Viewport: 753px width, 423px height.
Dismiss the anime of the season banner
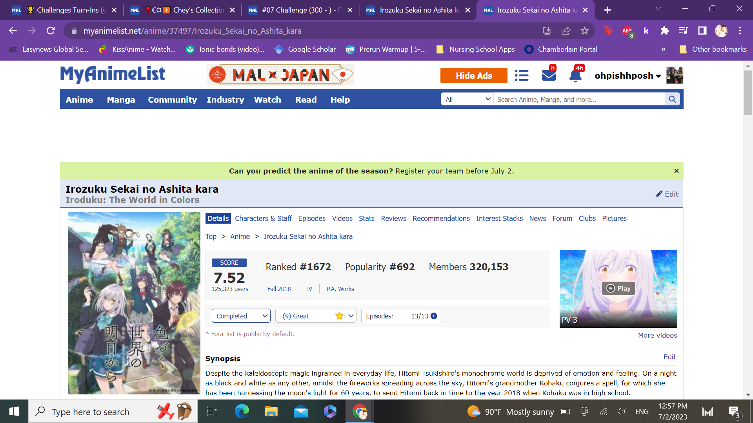(676, 171)
